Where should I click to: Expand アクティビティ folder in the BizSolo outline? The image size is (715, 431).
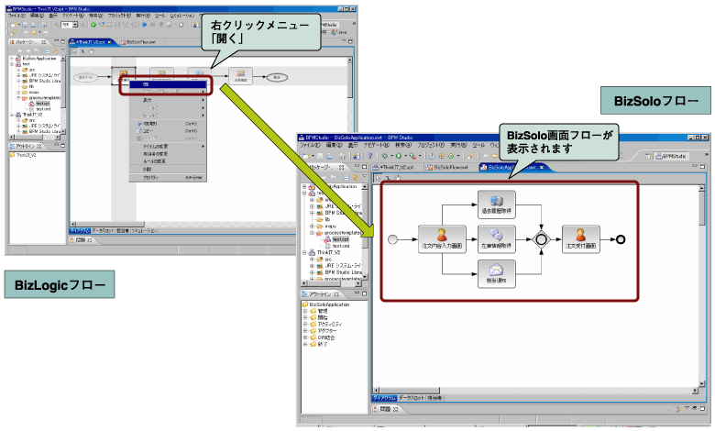point(305,325)
